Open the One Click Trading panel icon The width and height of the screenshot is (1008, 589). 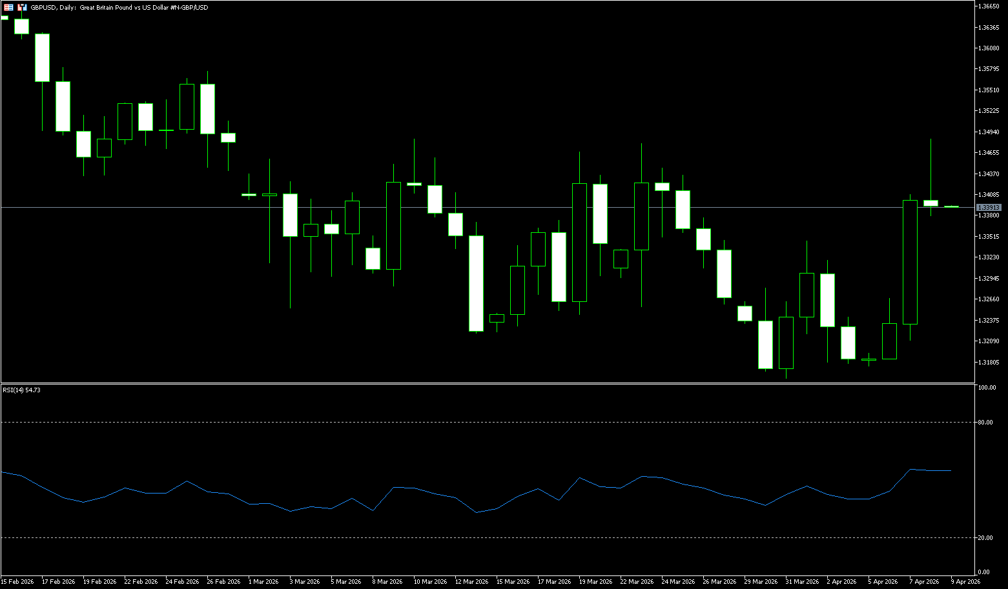(x=9, y=7)
